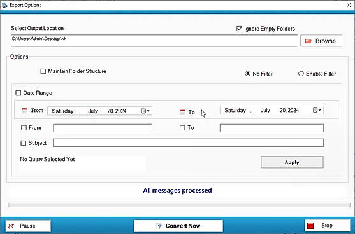
Task: Select the Enable Filter radio button
Action: coord(301,74)
